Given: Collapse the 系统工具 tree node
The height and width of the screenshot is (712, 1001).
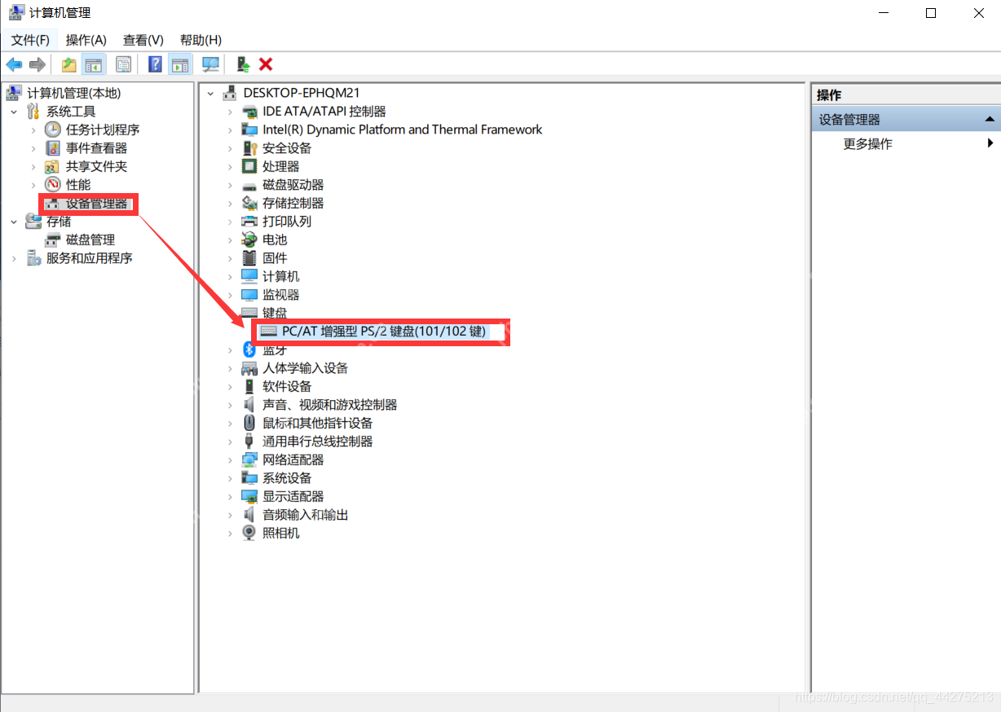Looking at the screenshot, I should point(14,112).
